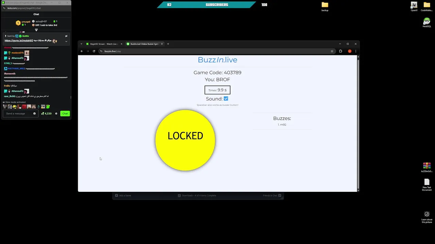Expand the gift leaderboard handle
The height and width of the screenshot is (244, 435).
(x=36, y=30)
